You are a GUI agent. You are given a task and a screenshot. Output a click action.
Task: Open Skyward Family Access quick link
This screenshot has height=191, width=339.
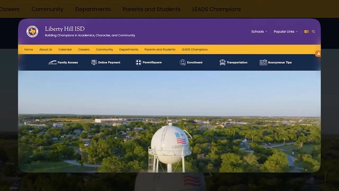coord(63,62)
